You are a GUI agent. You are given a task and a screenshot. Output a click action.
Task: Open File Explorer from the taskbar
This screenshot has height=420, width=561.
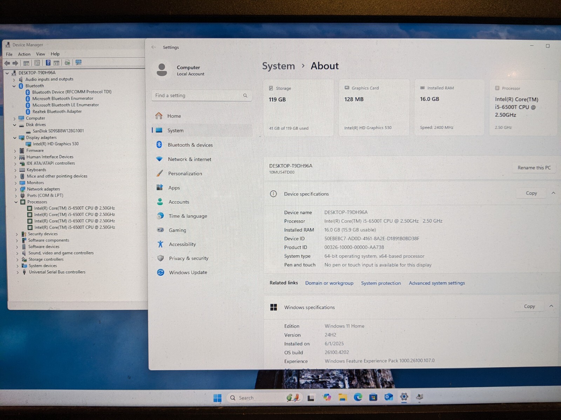343,397
